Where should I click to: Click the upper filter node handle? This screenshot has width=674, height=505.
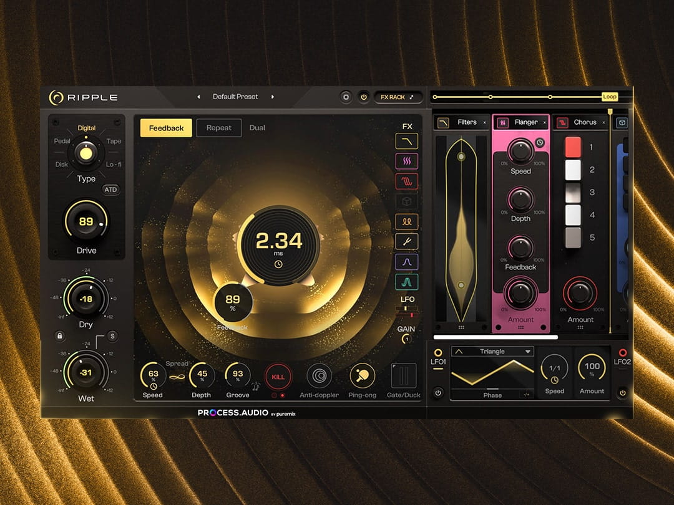(461, 156)
